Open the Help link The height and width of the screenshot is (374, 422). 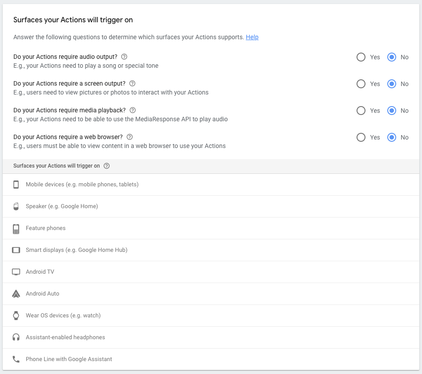click(252, 37)
